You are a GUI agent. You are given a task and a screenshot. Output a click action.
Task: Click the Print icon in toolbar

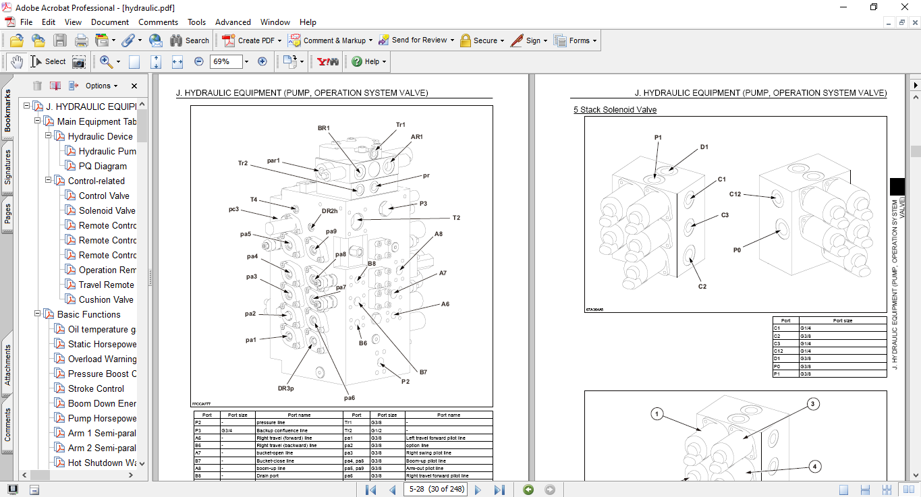point(81,40)
